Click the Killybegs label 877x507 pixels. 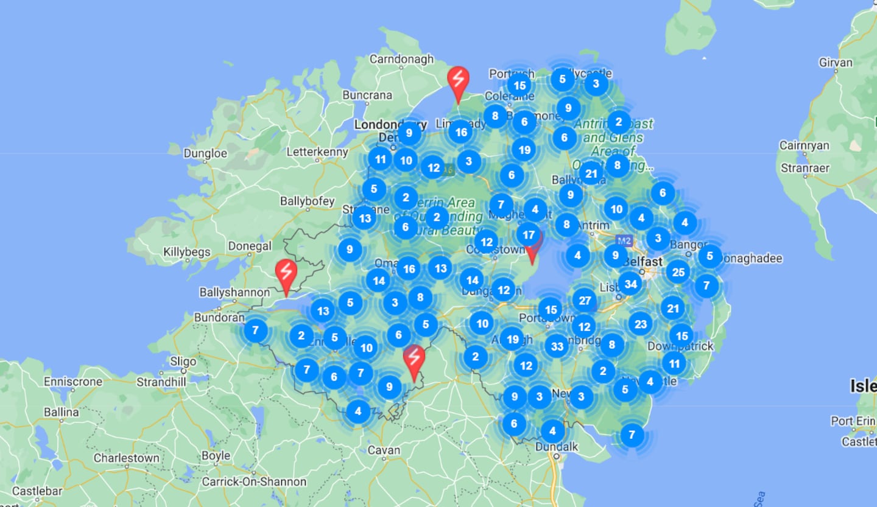coord(187,251)
